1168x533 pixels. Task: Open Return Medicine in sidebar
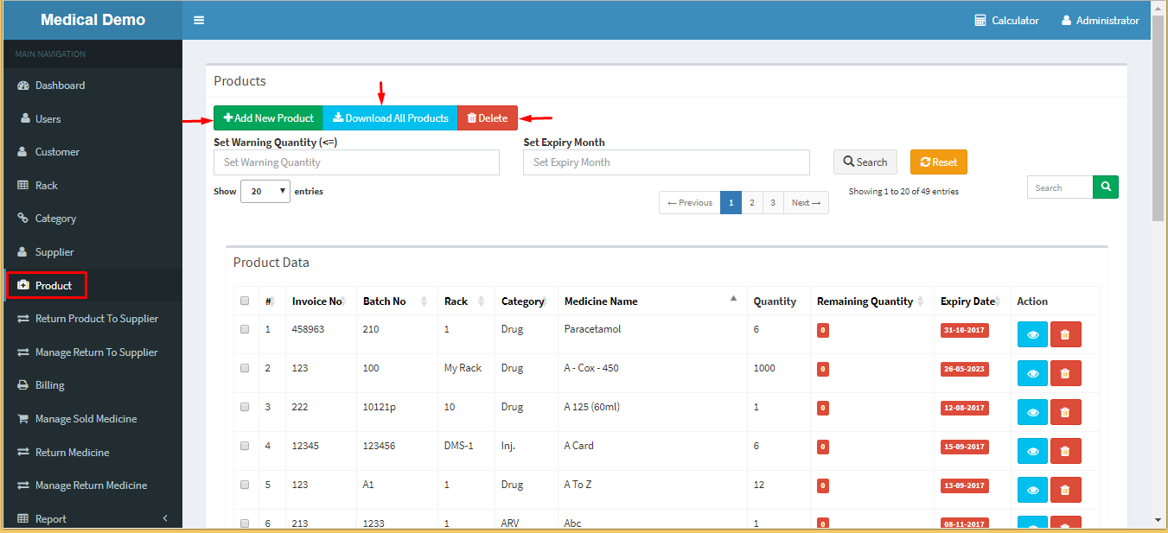pyautogui.click(x=93, y=452)
